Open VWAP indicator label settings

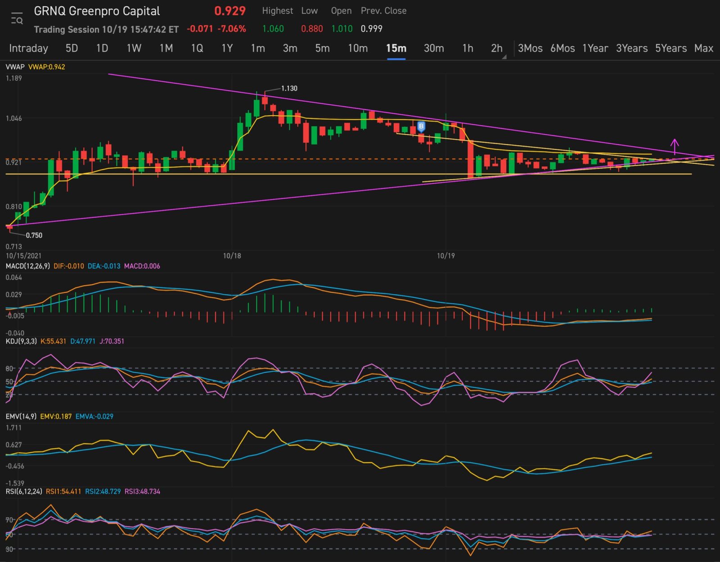point(15,67)
